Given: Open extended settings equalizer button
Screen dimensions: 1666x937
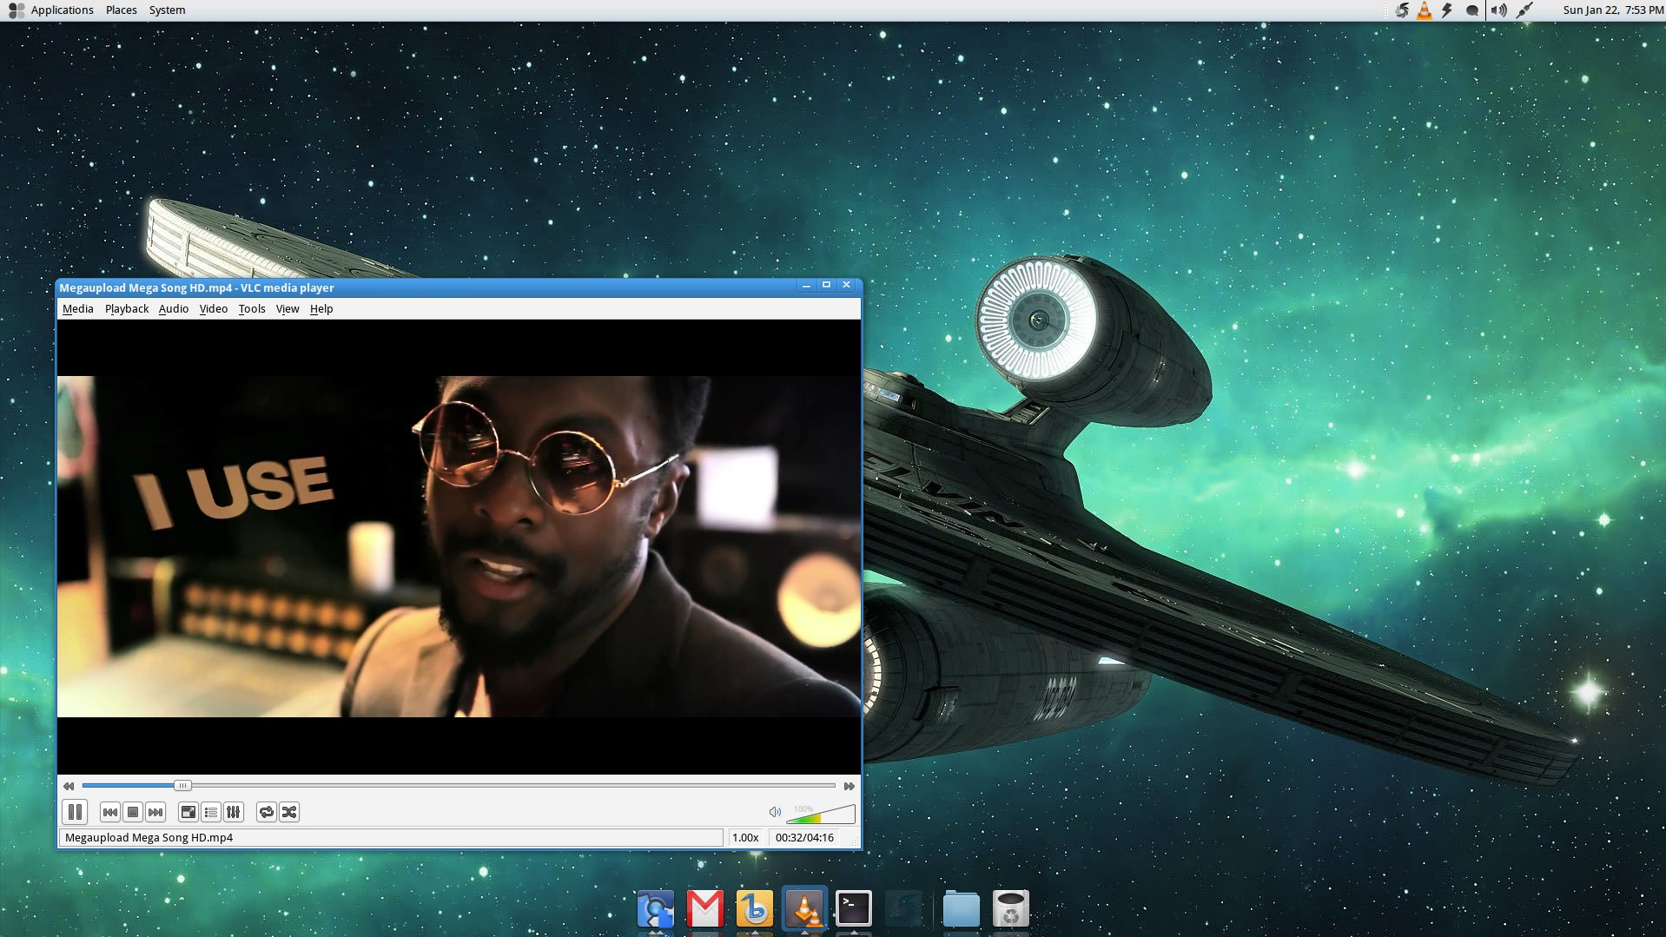Looking at the screenshot, I should 233,812.
